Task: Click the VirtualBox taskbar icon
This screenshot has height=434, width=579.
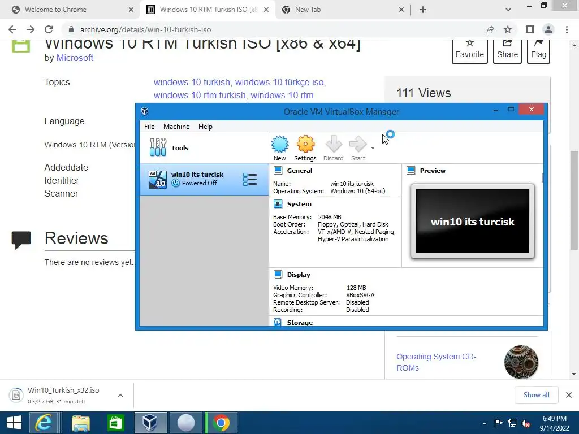Action: coord(150,423)
